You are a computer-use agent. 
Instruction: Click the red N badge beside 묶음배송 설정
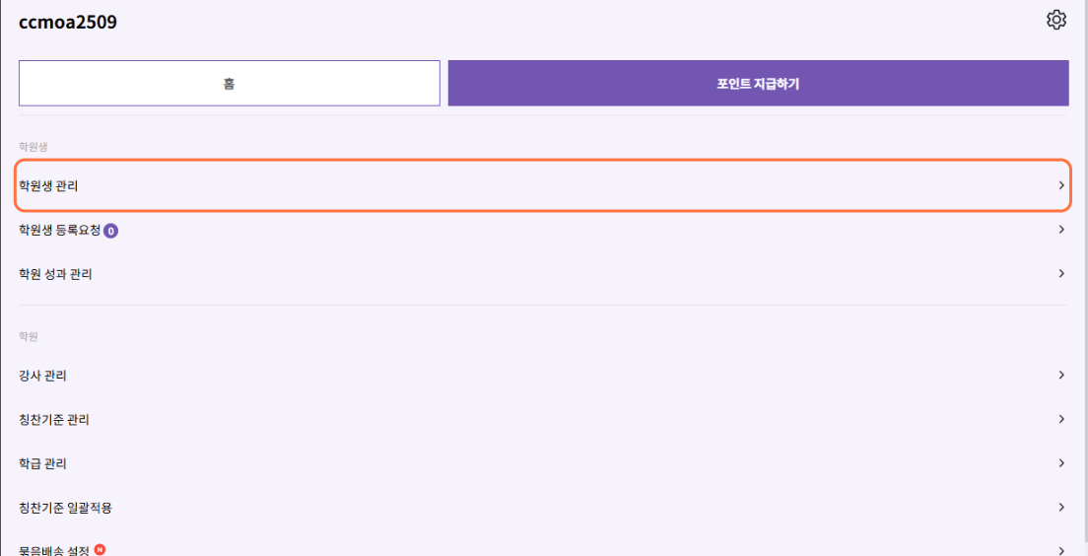100,550
